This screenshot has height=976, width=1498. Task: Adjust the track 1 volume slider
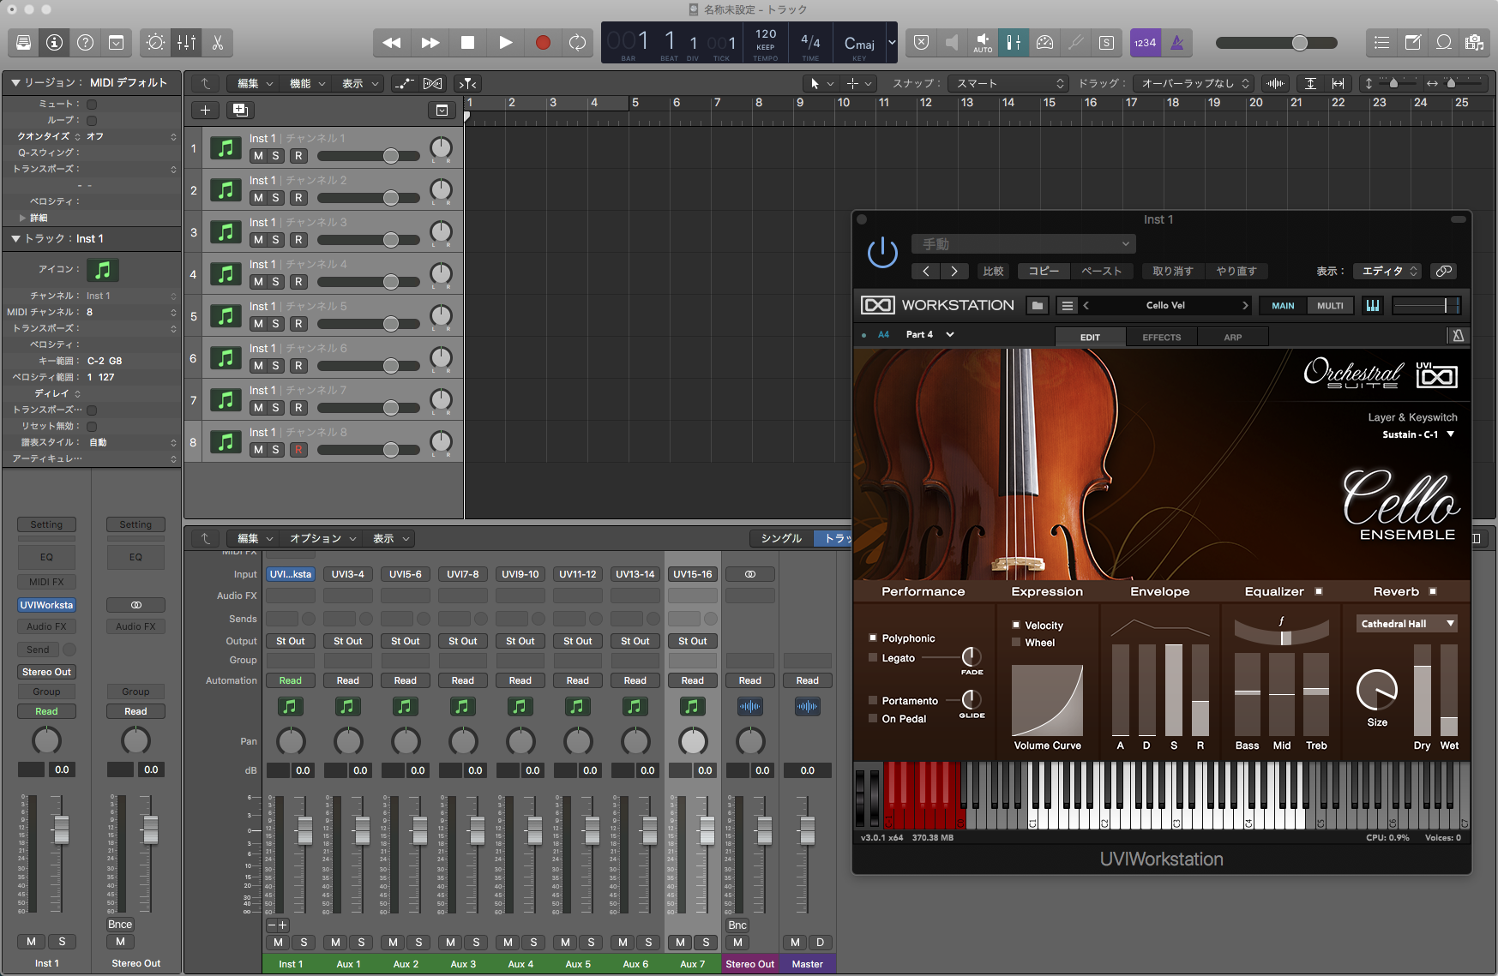(369, 156)
